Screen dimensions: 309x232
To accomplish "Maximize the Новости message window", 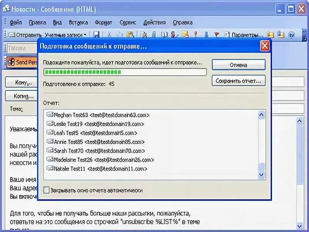I will tap(290, 9).
